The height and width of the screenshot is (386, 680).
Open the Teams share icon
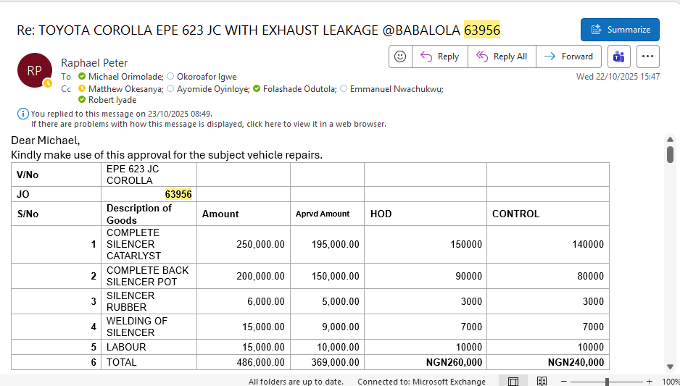pos(619,56)
